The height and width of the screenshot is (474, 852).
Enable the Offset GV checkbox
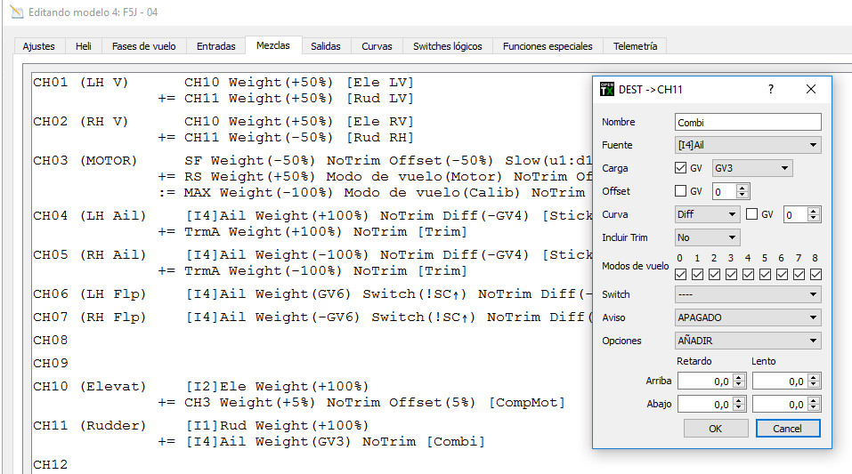681,191
